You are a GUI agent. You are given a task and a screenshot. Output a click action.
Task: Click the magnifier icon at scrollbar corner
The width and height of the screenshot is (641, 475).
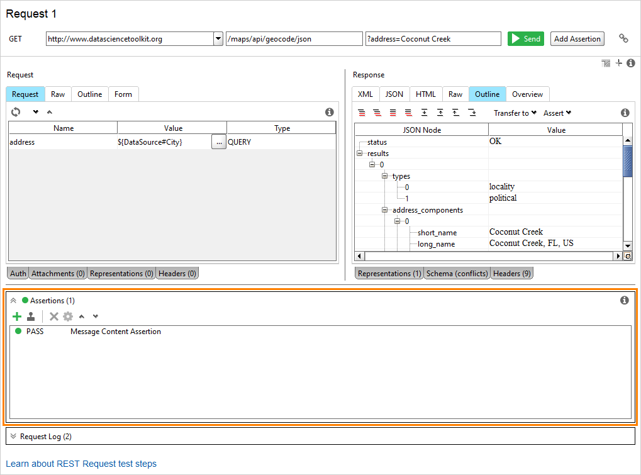627,256
